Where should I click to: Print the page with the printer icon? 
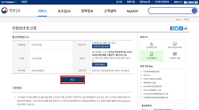point(186,28)
